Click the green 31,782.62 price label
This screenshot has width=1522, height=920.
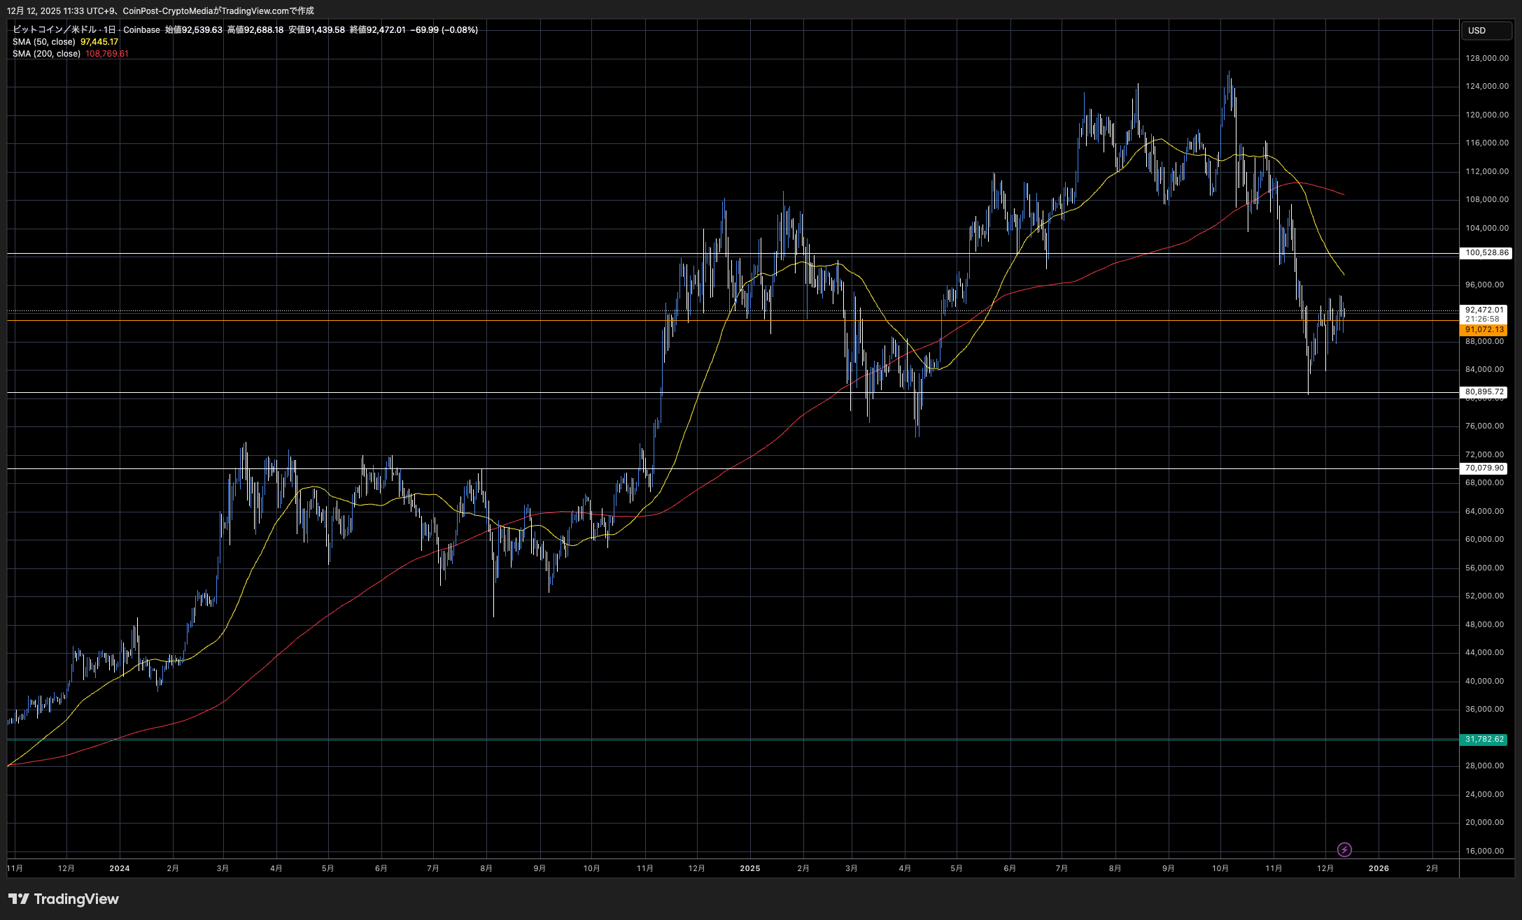[x=1484, y=739]
